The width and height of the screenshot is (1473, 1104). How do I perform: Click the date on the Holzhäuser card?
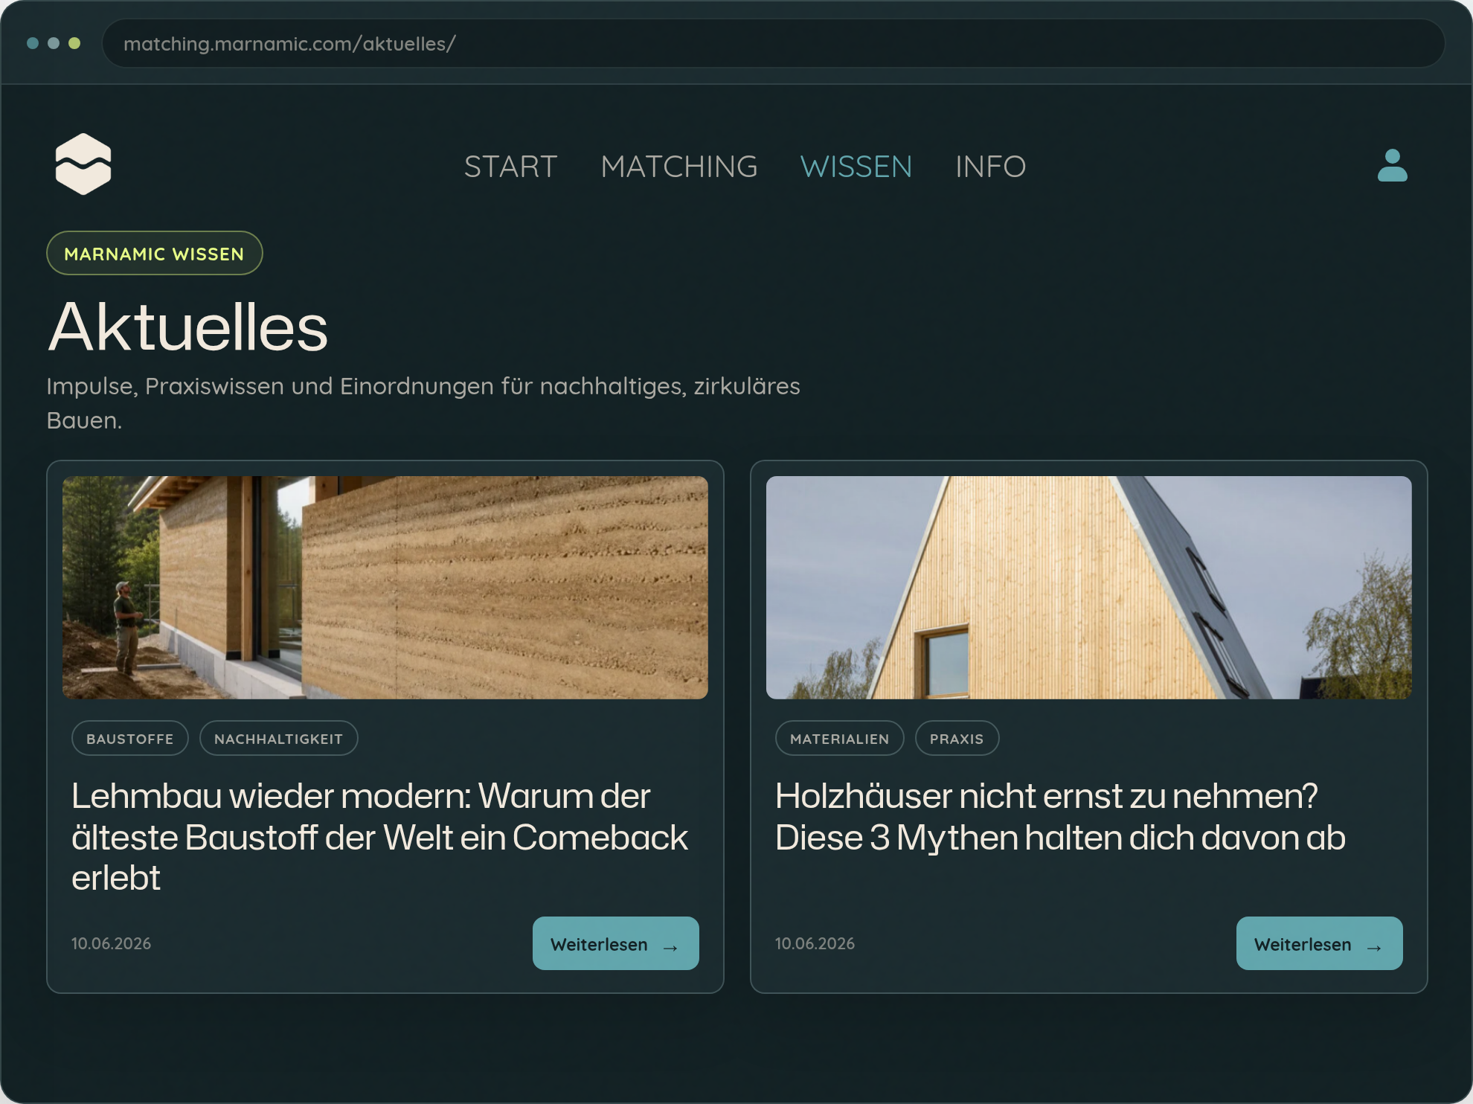coord(815,943)
